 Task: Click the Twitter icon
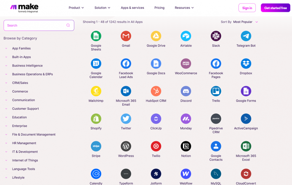click(x=126, y=118)
